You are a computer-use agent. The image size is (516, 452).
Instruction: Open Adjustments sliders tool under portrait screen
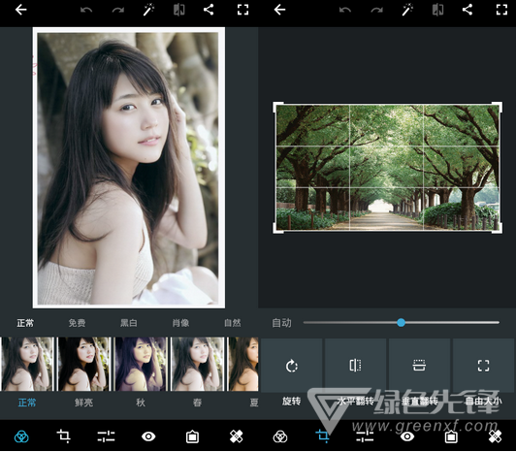coord(106,436)
